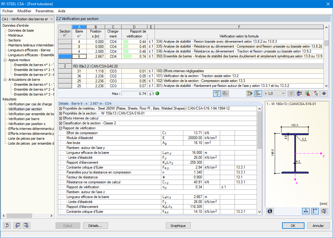Click the 'Facteur de résistance' detail row
Image resolution: width=333 pixels, height=238 pixels.
coord(157,177)
